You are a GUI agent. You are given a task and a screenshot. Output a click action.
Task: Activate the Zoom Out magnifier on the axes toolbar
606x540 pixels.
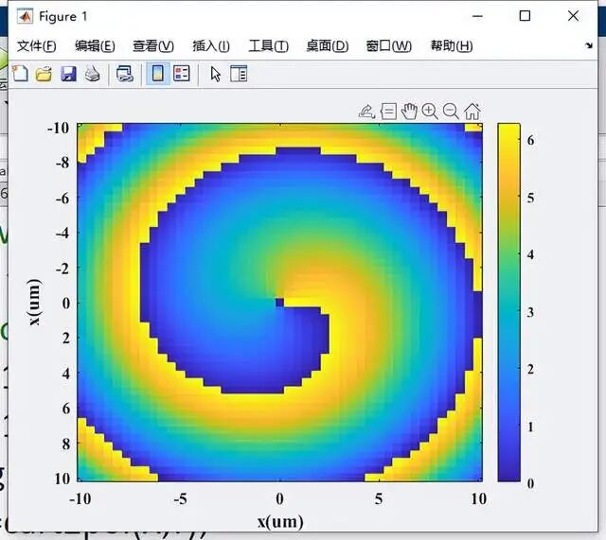pos(451,112)
